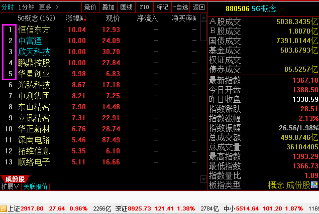Viewport: 319px width, 214px height.
Task: Select stock 恒信东方
Action: [x=34, y=30]
